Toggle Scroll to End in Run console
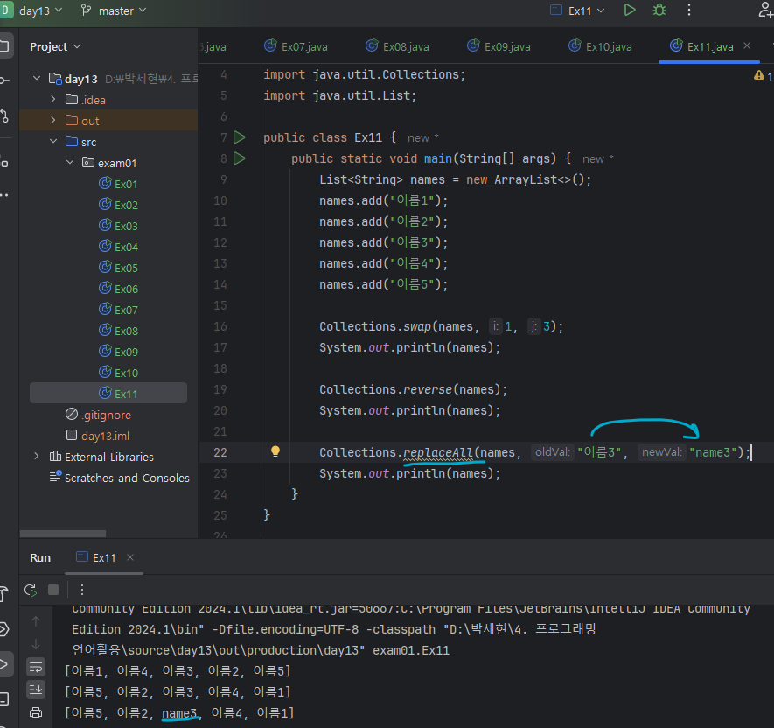Screen dimensions: 774x728 (x=36, y=689)
